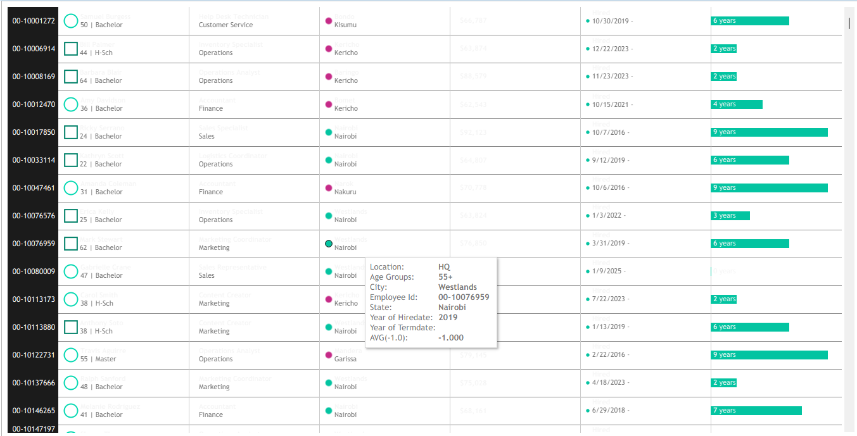The image size is (857, 436).
Task: Select the green location dot in row 00-10017850
Action: (x=328, y=132)
